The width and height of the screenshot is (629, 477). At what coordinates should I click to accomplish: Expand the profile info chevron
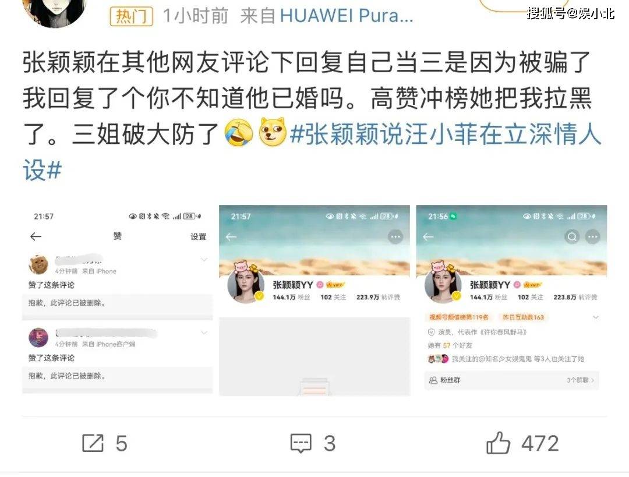596,317
